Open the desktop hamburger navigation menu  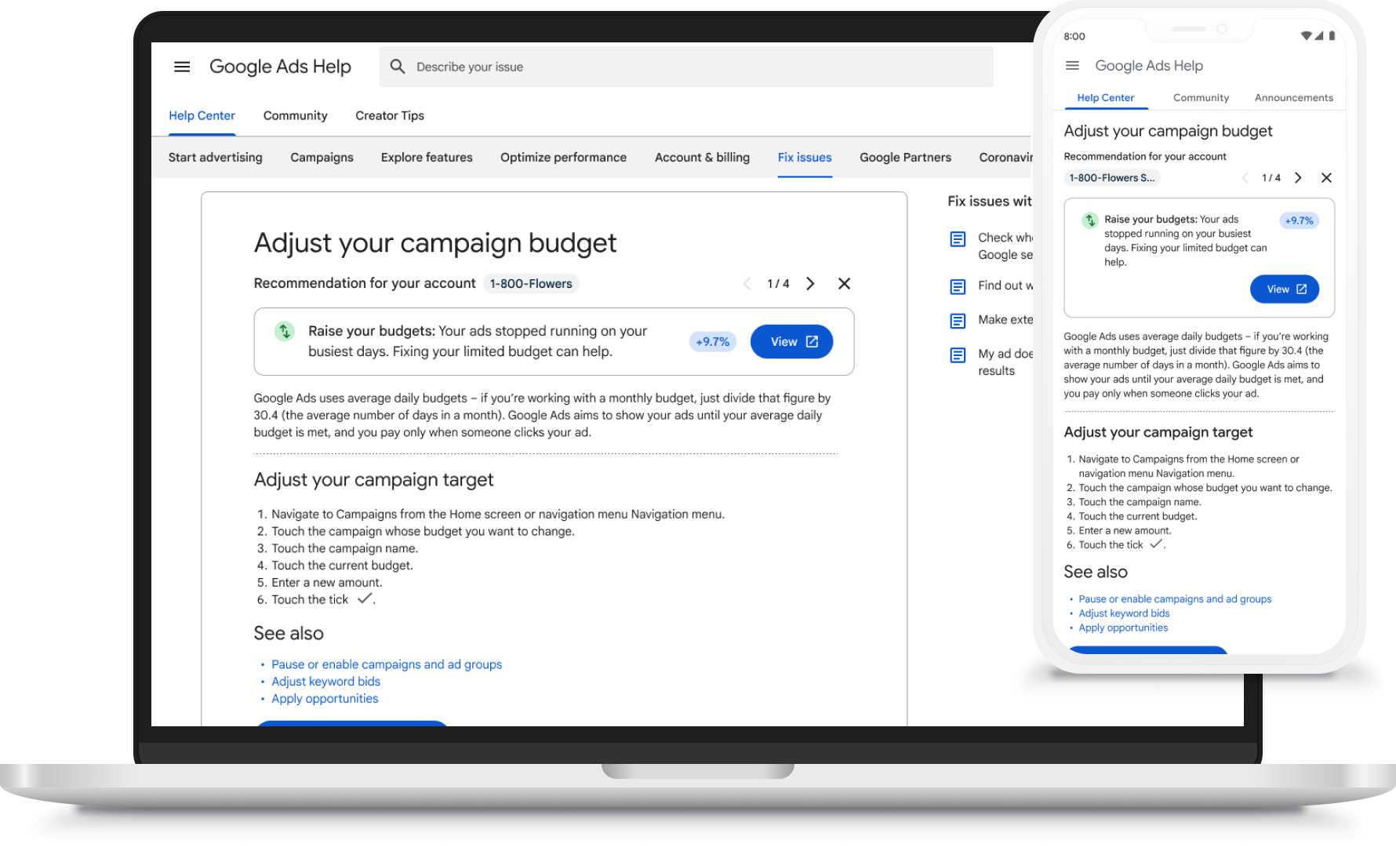click(x=182, y=67)
